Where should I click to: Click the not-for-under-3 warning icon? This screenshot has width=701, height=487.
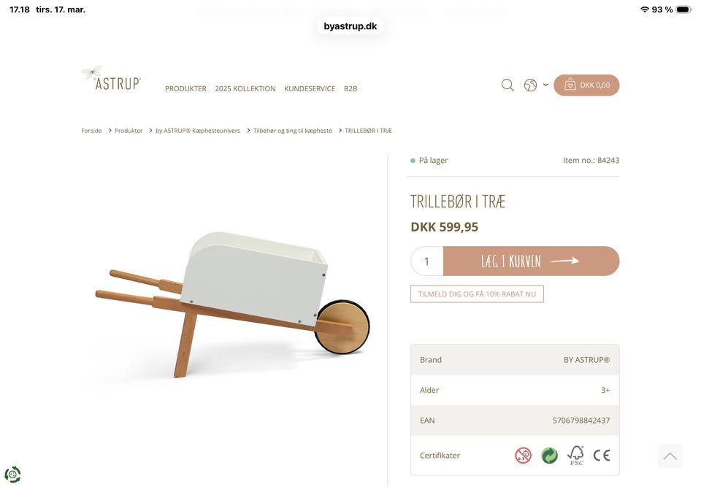click(523, 456)
